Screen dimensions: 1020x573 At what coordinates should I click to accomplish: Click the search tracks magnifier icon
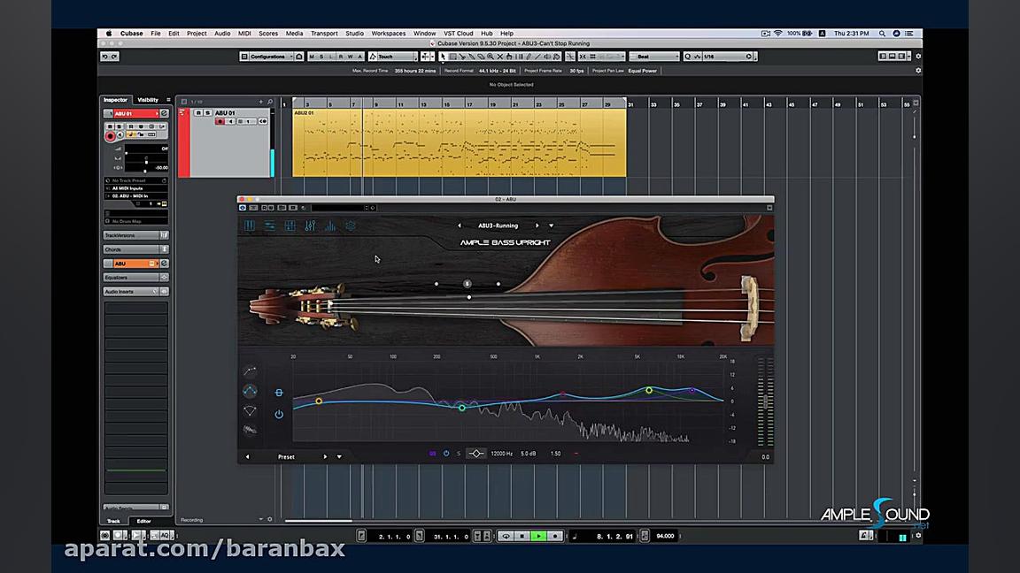point(270,102)
